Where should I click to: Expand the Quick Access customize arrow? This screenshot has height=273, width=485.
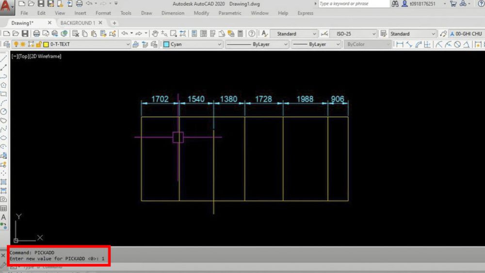(x=116, y=4)
